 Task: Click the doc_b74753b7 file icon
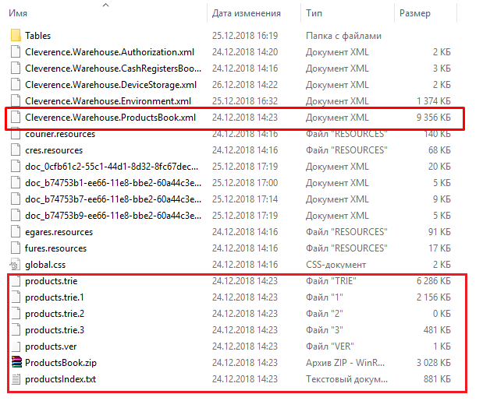coord(16,199)
